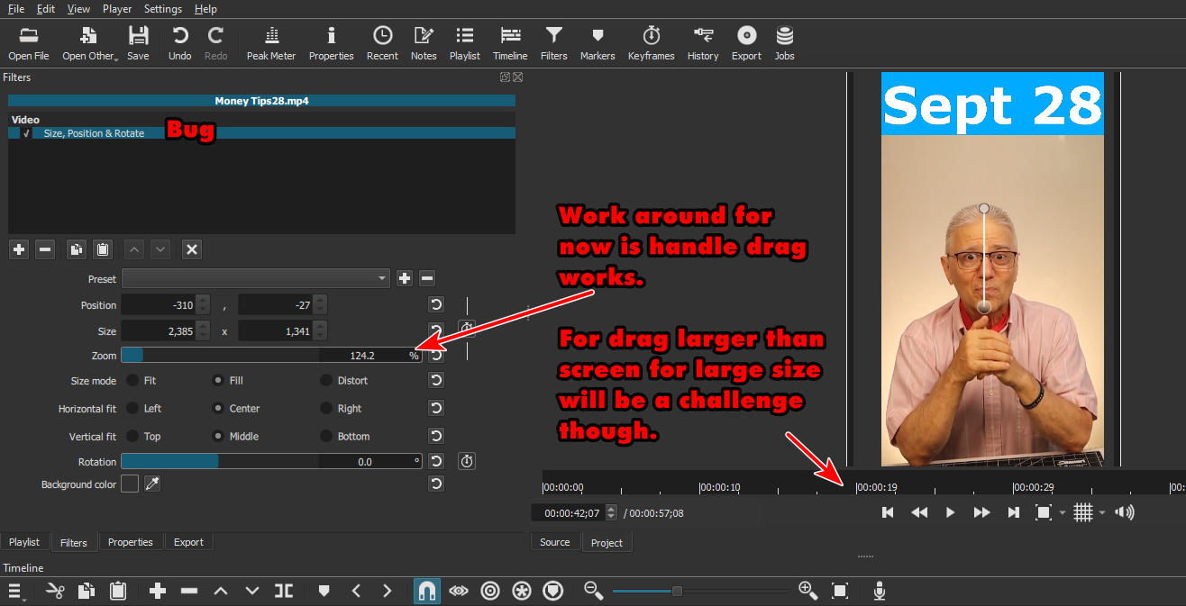Step the player timecode spinner
Viewport: 1186px width, 606px height.
611,512
